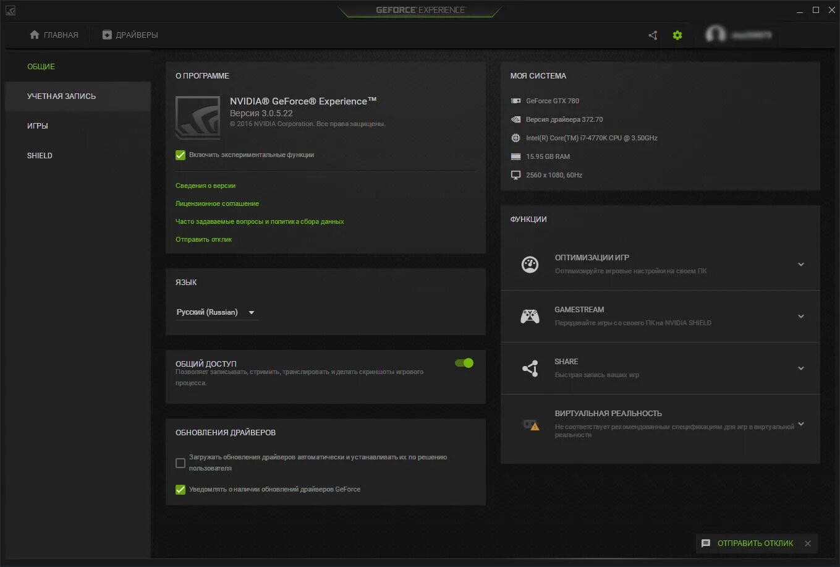Click the Версия драйвера 372.70 text
Viewport: 840px width, 567px height.
pos(564,119)
